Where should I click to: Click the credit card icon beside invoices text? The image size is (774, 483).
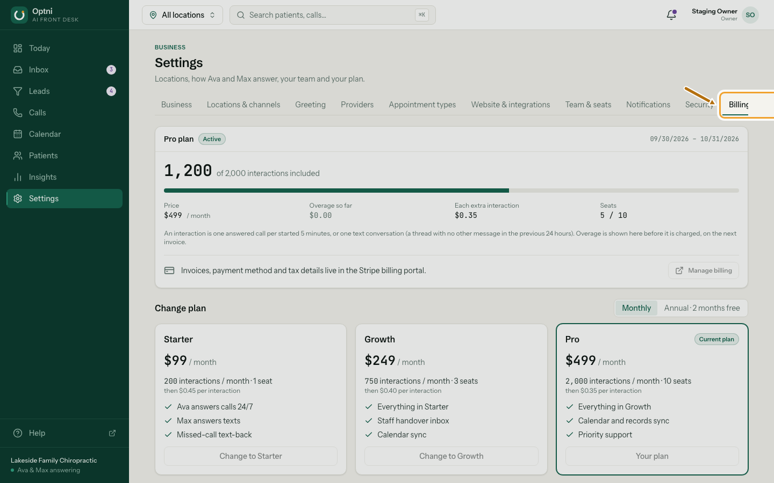169,270
